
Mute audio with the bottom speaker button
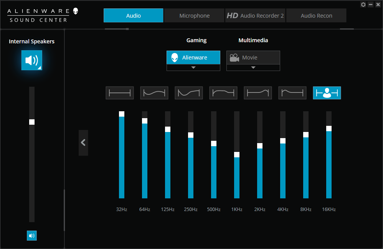[32, 236]
